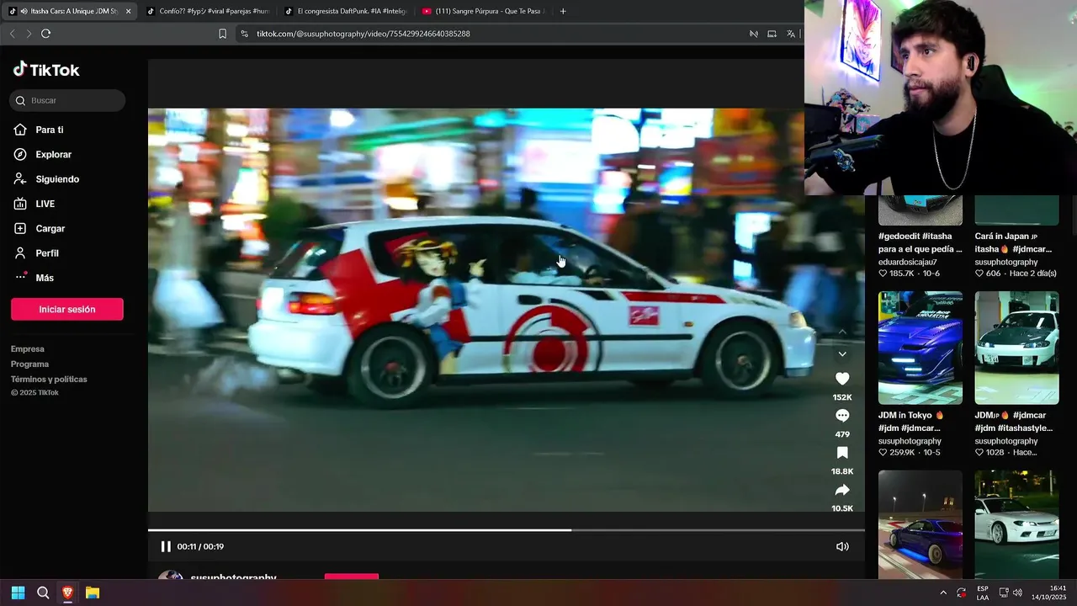Go to previous video with up chevron

coord(842,332)
